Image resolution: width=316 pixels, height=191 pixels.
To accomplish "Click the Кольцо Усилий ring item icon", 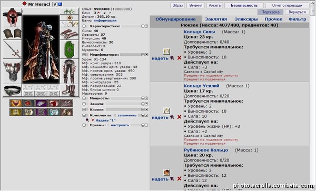I will coord(166,110).
